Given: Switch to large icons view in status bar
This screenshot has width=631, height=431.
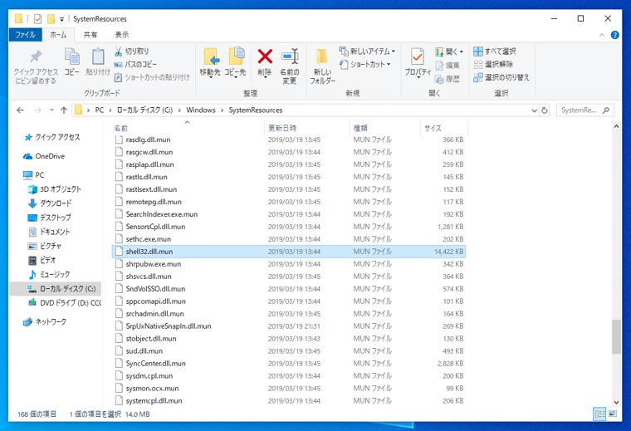Looking at the screenshot, I should click(x=613, y=414).
